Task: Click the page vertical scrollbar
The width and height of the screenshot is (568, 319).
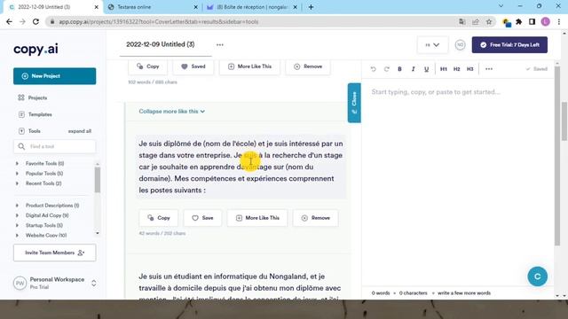Action: (564, 121)
